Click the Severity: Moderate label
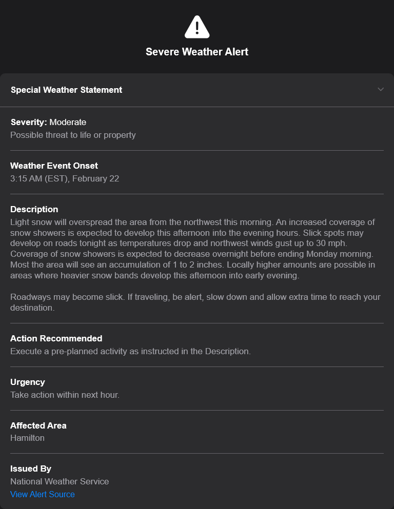Screen dimensions: 394x509 pyautogui.click(x=48, y=122)
